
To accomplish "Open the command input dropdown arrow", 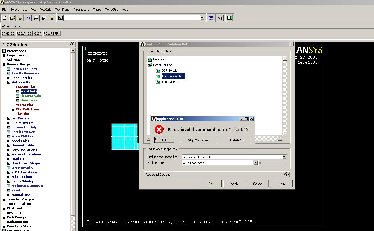I will (202, 18).
